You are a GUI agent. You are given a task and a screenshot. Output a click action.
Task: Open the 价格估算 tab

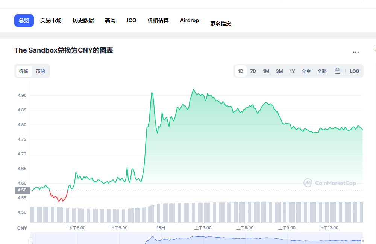(158, 20)
